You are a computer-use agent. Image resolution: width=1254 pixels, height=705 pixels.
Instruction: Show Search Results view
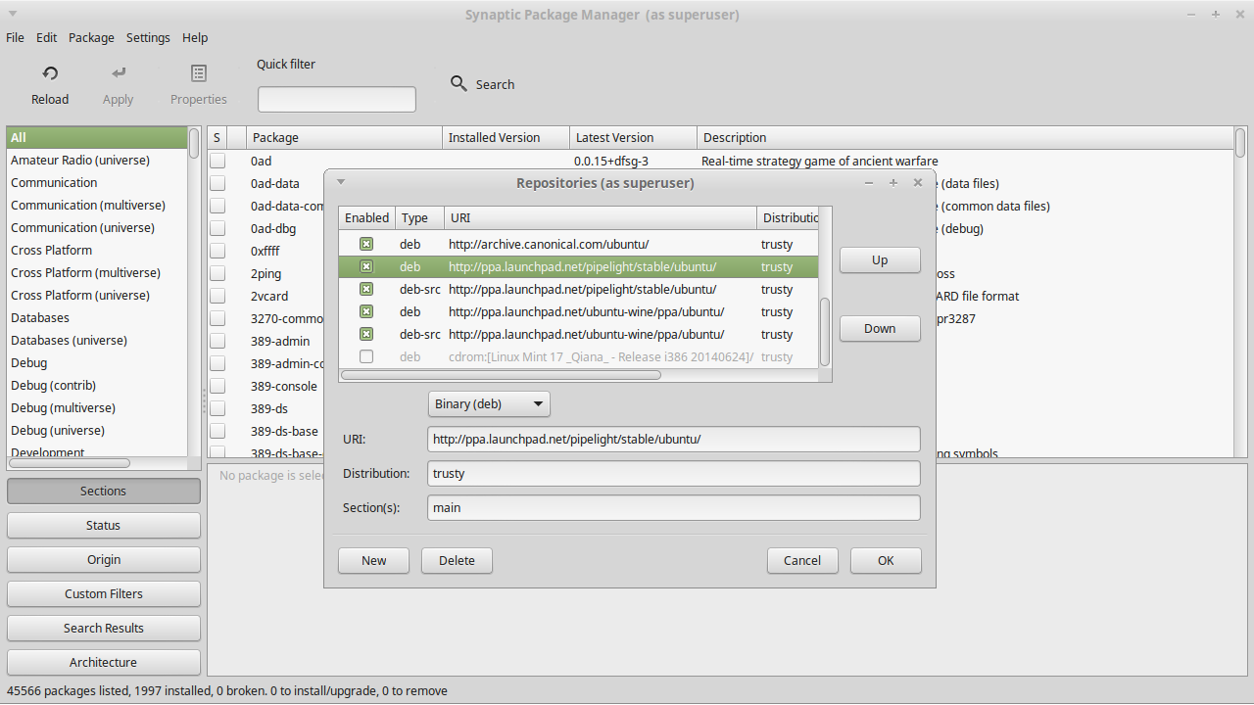(x=104, y=629)
